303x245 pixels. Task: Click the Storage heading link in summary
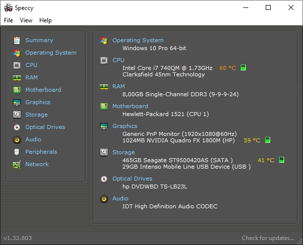point(123,152)
